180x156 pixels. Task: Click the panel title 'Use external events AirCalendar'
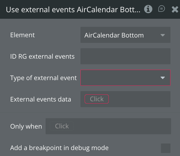pyautogui.click(x=73, y=10)
